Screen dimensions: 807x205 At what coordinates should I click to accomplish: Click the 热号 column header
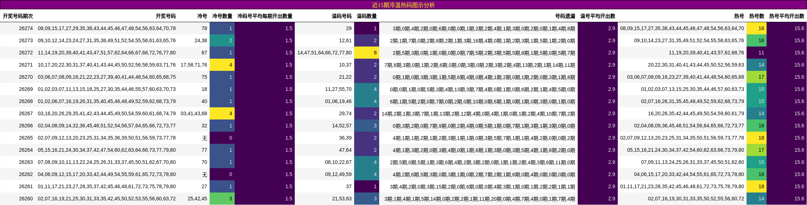pyautogui.click(x=739, y=16)
